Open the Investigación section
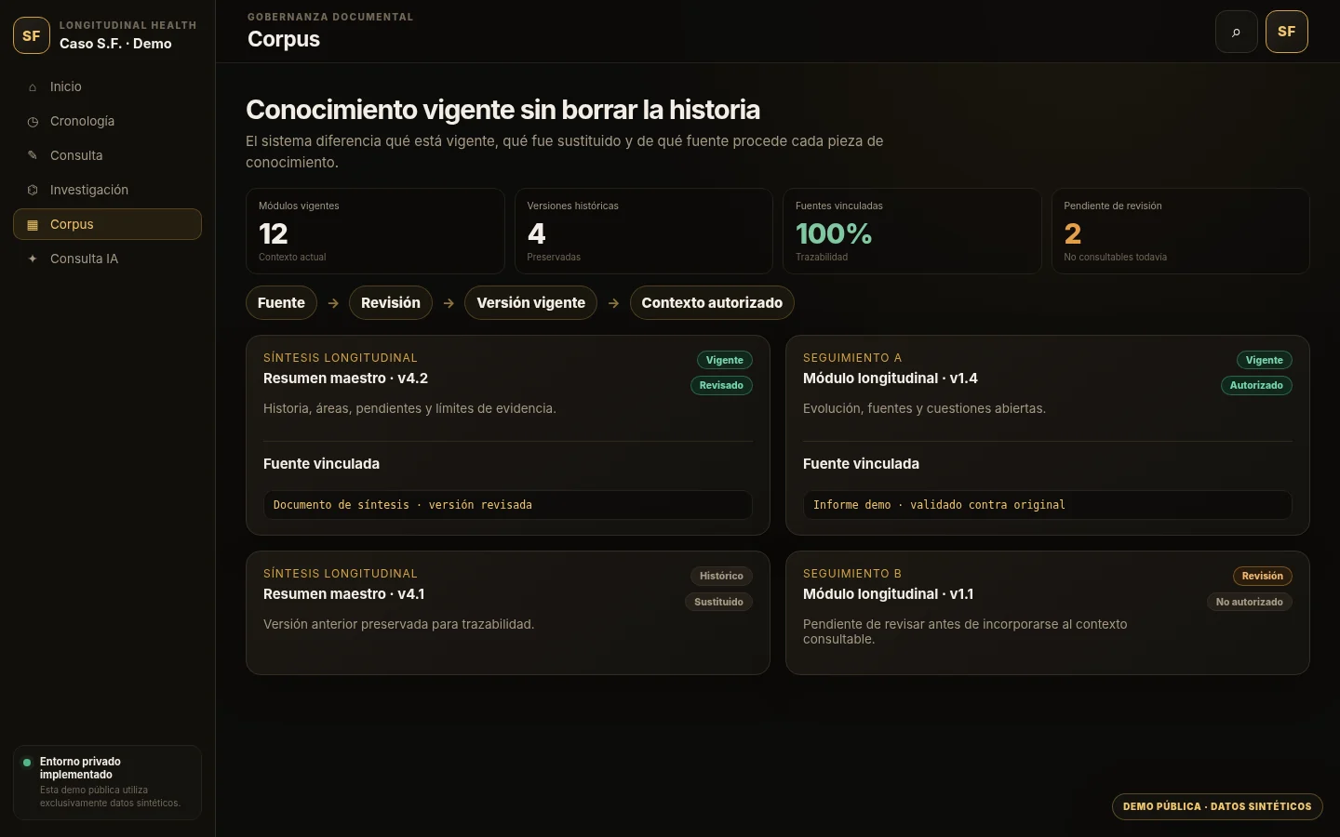This screenshot has height=837, width=1340. [107, 190]
